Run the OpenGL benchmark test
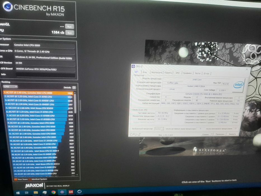261x196 pixels. tap(69, 27)
